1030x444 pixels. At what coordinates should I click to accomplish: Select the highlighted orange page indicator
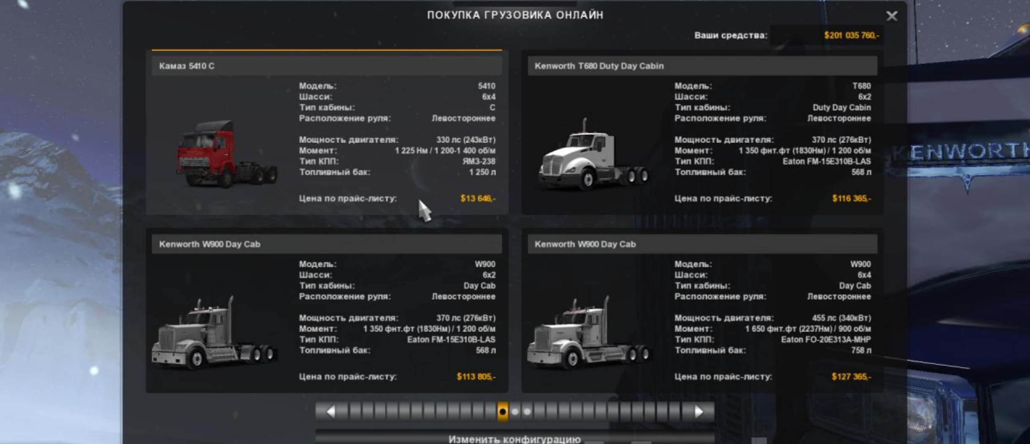coord(503,411)
